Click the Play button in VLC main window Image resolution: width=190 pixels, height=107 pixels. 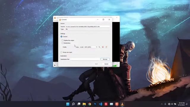(x=55, y=65)
